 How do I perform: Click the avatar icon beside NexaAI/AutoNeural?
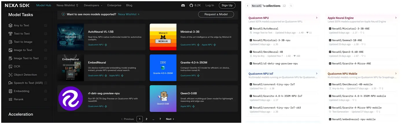pos(251,29)
